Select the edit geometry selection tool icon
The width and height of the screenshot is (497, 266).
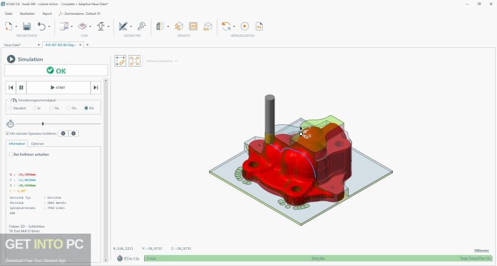pyautogui.click(x=120, y=61)
